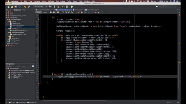Click the Profile Project toolbar icon
The image size is (186, 104).
[72, 7]
